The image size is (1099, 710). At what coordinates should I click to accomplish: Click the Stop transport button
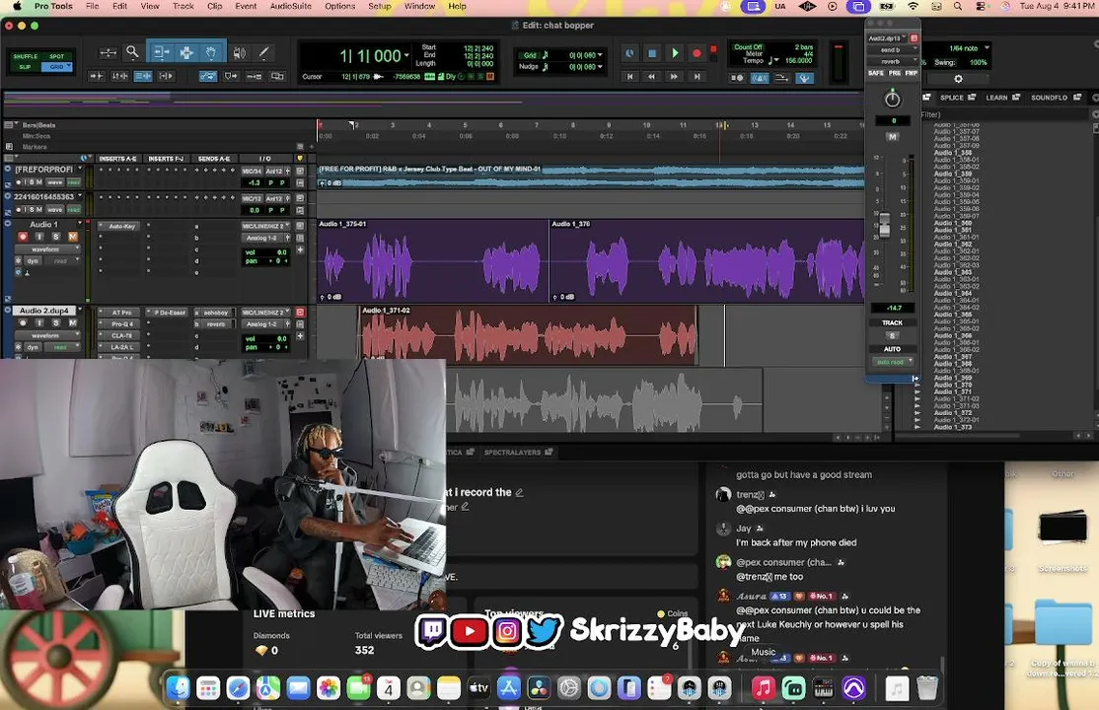click(x=652, y=53)
